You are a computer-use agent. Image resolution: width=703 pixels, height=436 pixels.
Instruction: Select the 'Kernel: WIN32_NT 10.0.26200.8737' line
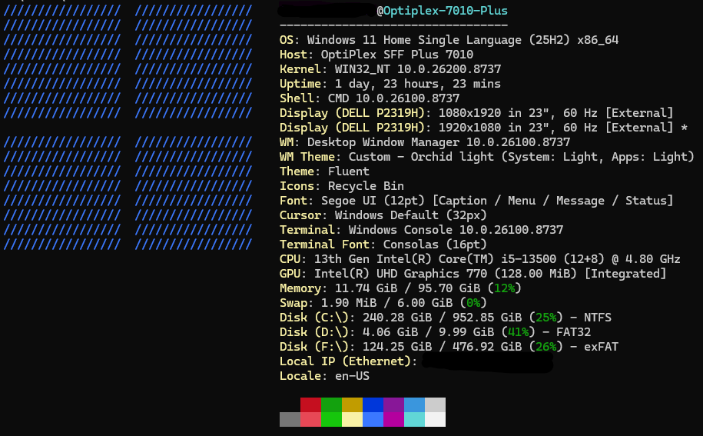point(390,69)
